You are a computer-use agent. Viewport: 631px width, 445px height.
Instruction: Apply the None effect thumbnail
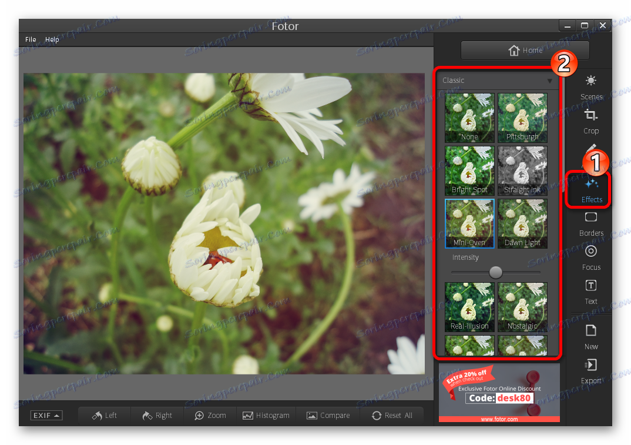point(469,118)
